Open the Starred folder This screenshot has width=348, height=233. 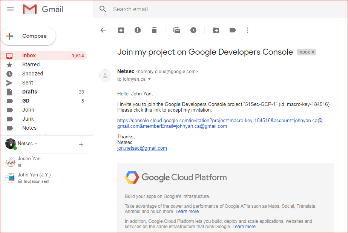[x=44, y=64]
